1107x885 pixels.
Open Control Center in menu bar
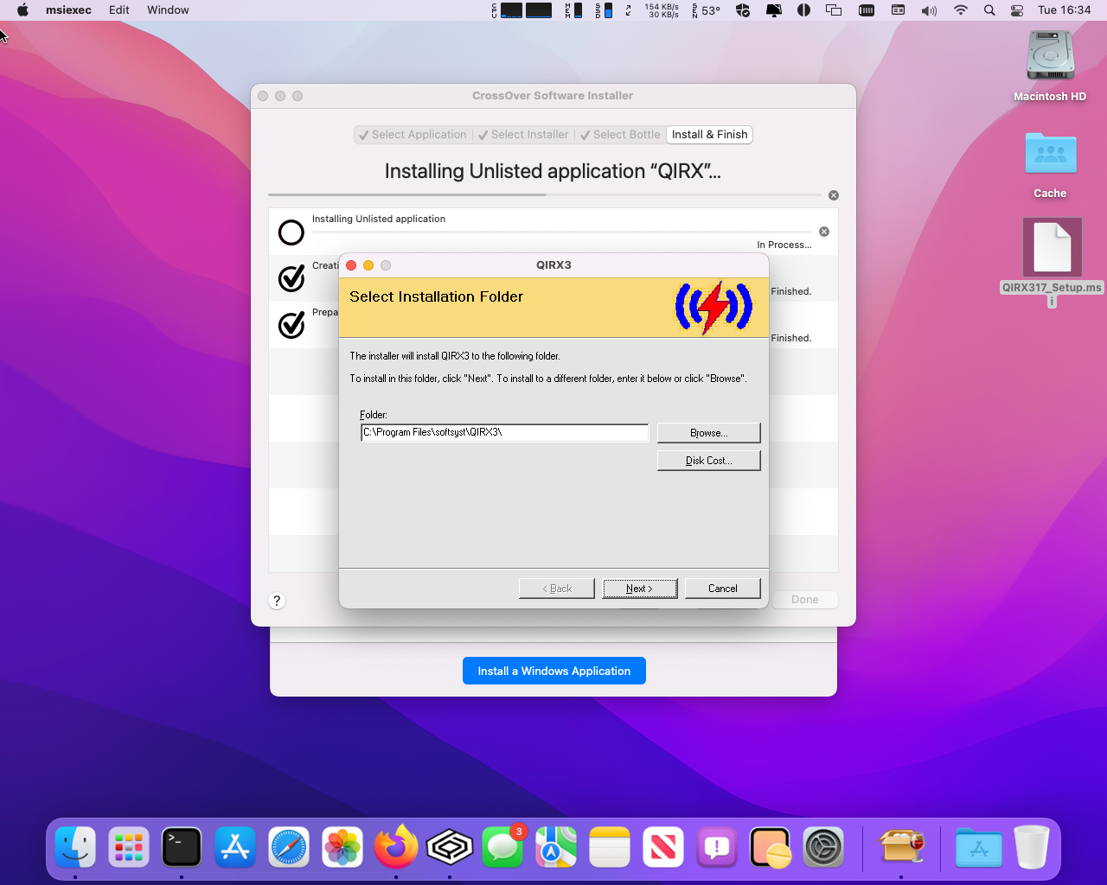point(1017,10)
